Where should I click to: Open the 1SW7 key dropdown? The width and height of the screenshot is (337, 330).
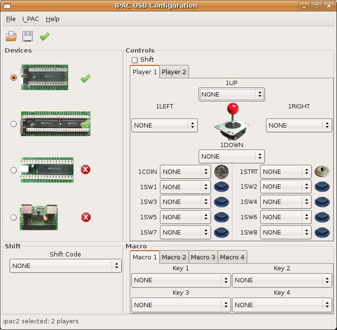(x=185, y=232)
